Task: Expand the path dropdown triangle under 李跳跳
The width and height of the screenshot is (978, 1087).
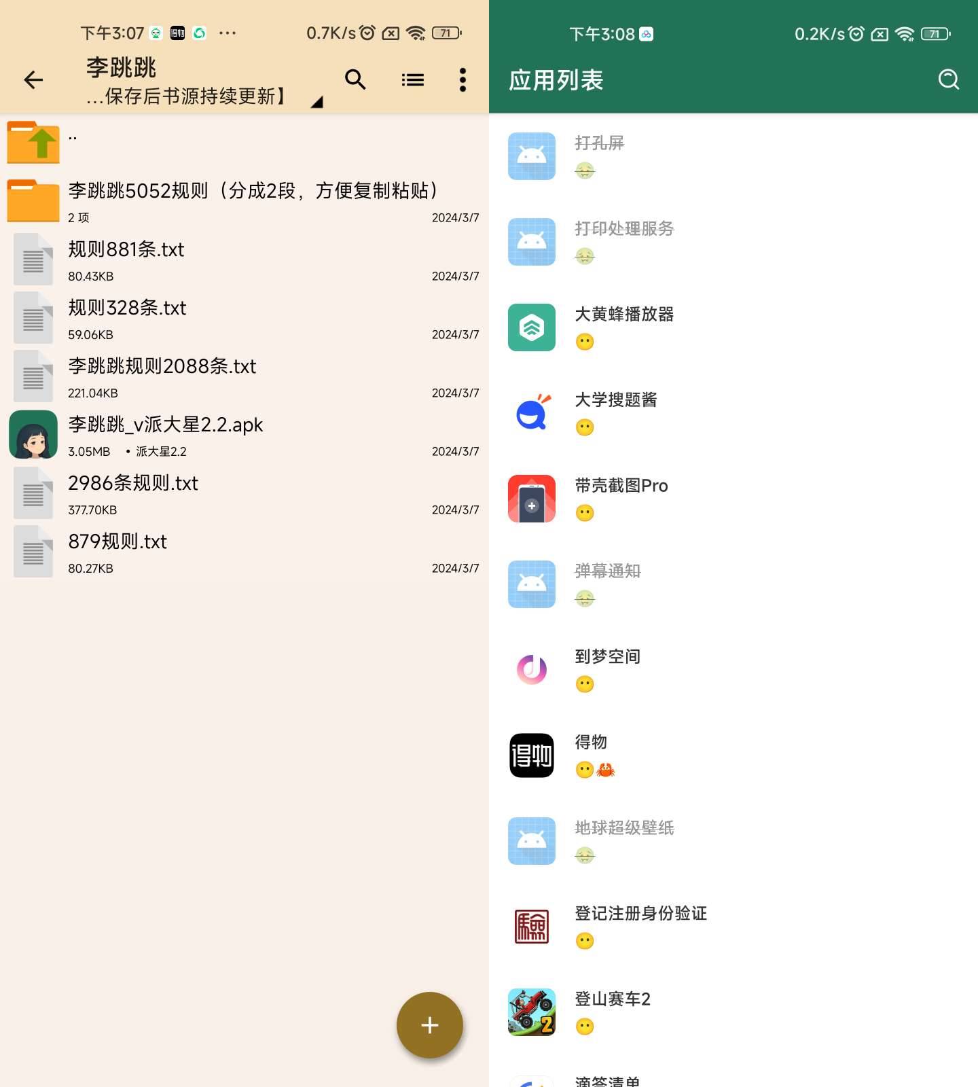Action: click(316, 102)
